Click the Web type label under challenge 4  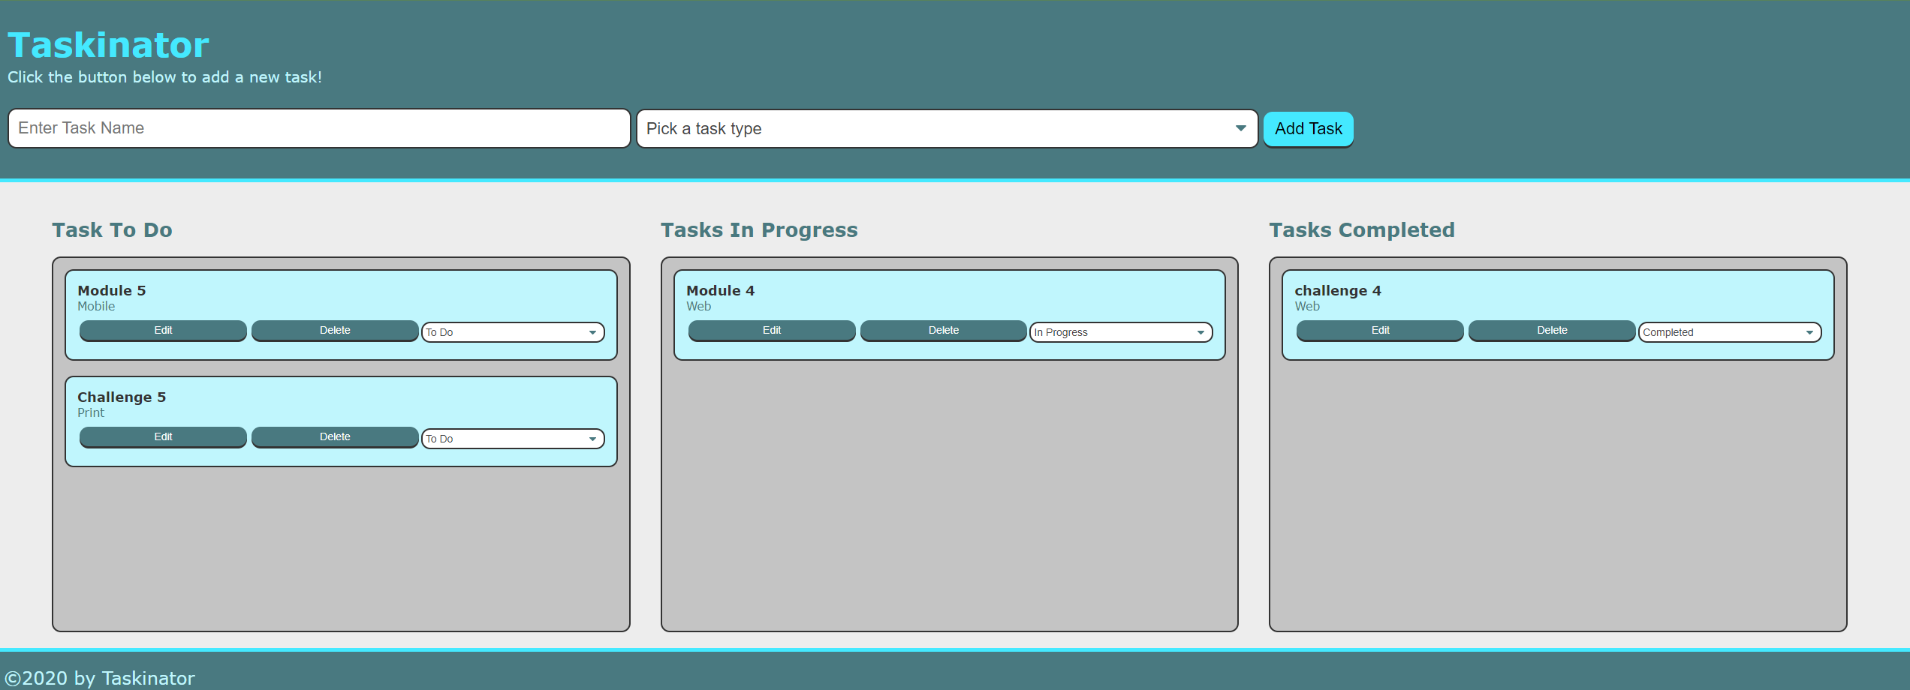[1307, 306]
